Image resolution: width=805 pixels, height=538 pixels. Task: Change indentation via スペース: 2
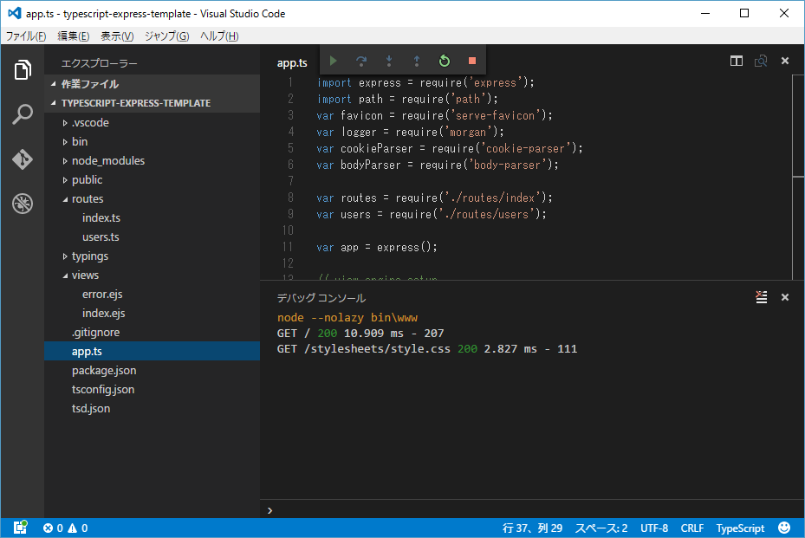coord(601,528)
